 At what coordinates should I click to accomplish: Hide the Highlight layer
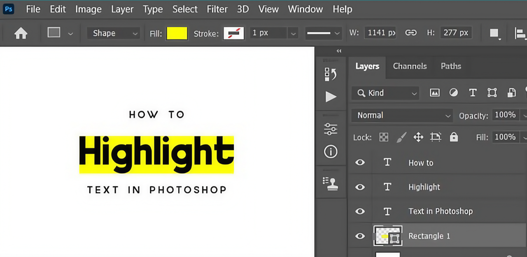[x=360, y=187]
